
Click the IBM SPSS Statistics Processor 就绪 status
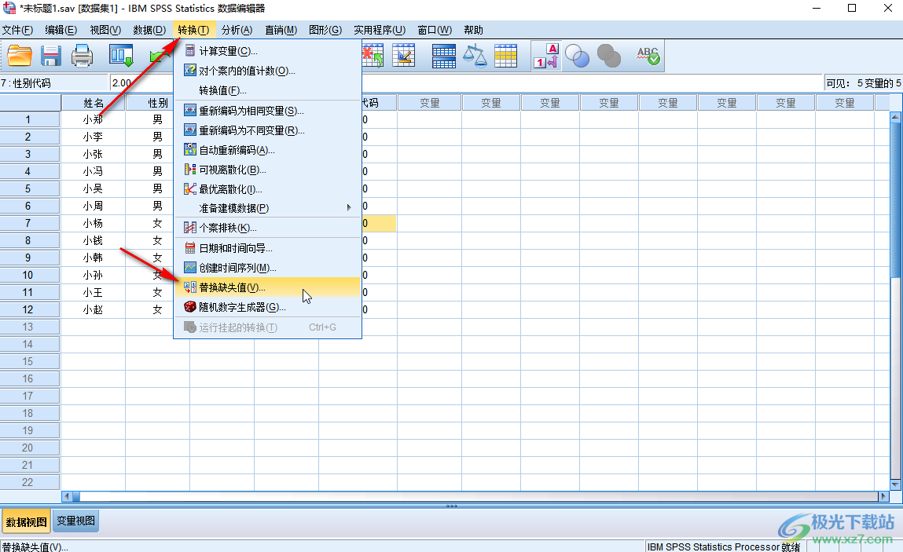pyautogui.click(x=724, y=547)
